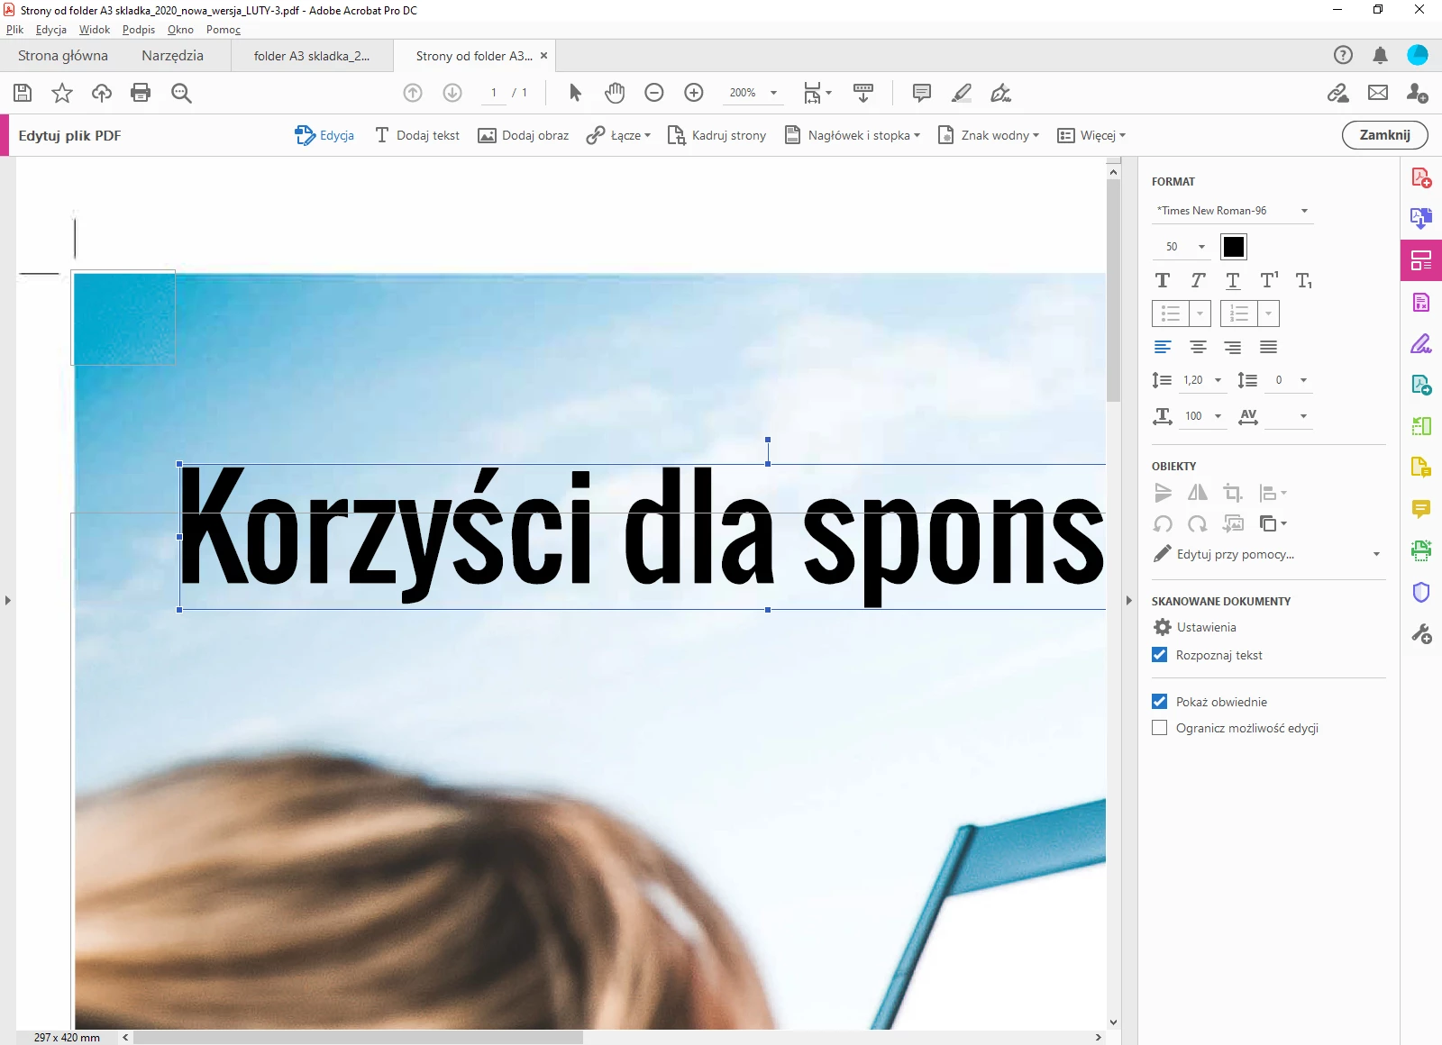The height and width of the screenshot is (1045, 1442).
Task: Open the find text magnifier tool
Action: (181, 93)
